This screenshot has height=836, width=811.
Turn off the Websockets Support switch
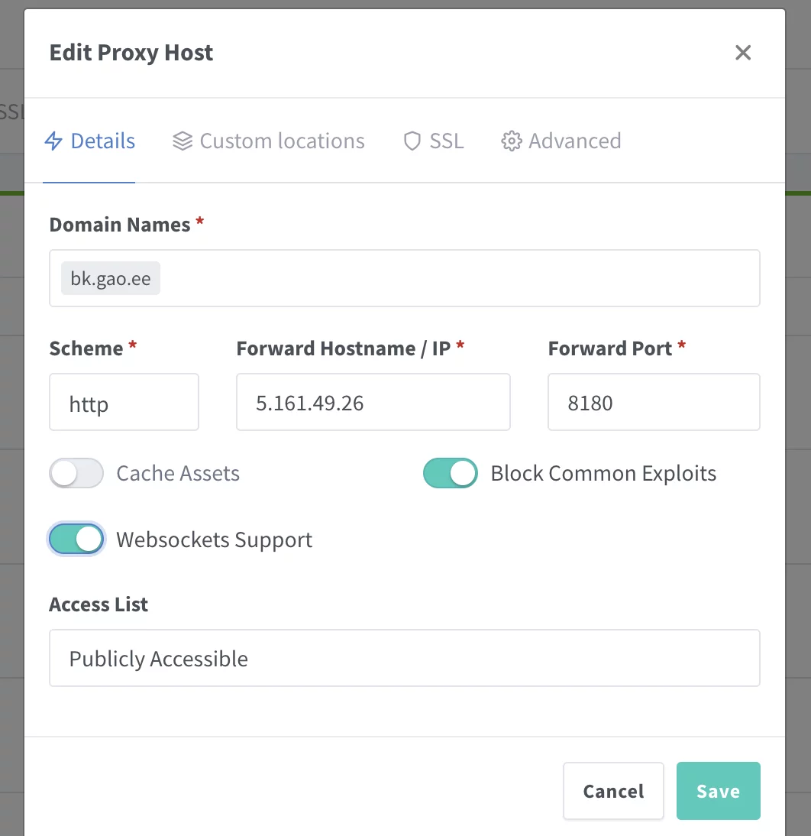point(76,540)
